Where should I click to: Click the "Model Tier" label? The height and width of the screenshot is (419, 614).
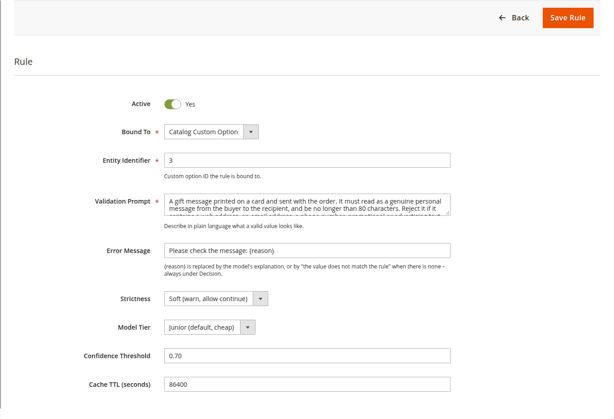click(x=134, y=327)
